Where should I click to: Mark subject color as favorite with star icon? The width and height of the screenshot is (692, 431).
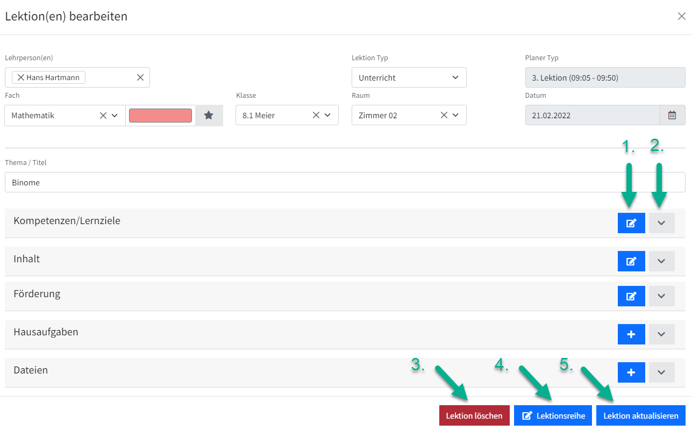pyautogui.click(x=209, y=116)
